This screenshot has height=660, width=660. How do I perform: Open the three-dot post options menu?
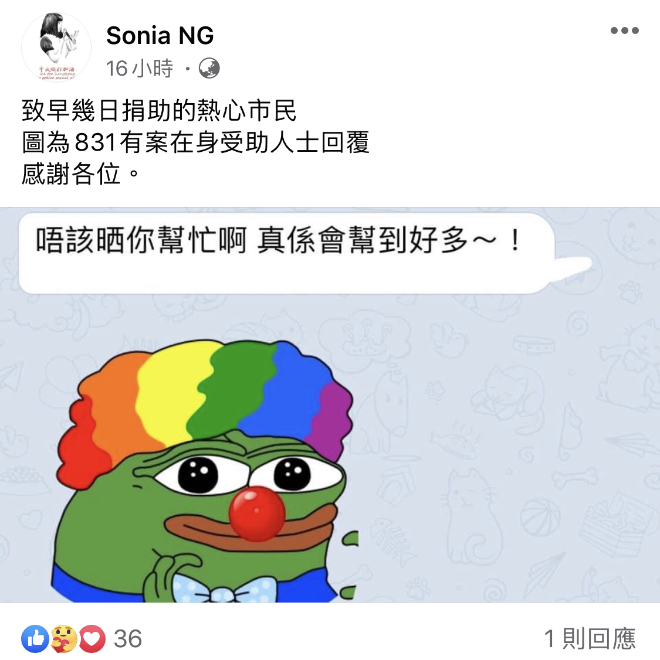pyautogui.click(x=625, y=30)
